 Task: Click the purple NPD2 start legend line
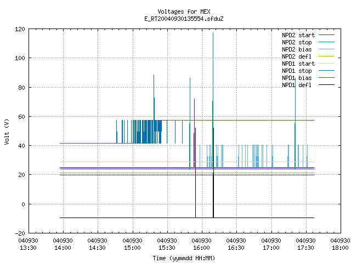[x=327, y=35]
